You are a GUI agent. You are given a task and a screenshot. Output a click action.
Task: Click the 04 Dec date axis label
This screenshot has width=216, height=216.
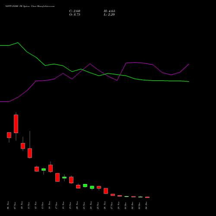click(146, 205)
